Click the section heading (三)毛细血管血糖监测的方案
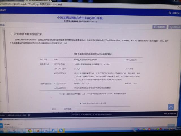This screenshot has height=136, width=181. click(26, 33)
